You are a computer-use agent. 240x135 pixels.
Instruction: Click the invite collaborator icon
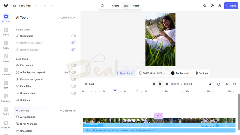(x=220, y=6)
